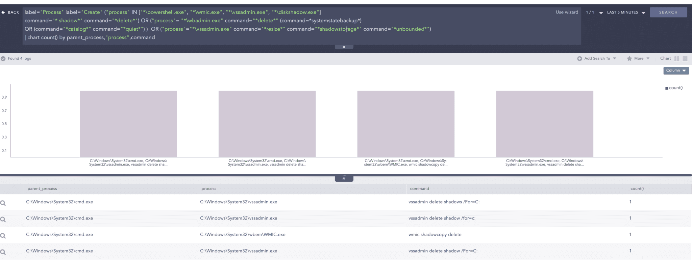
Task: Click the magnifier icon beside vssadmin delete shadows /For=C:
Action: pos(3,203)
